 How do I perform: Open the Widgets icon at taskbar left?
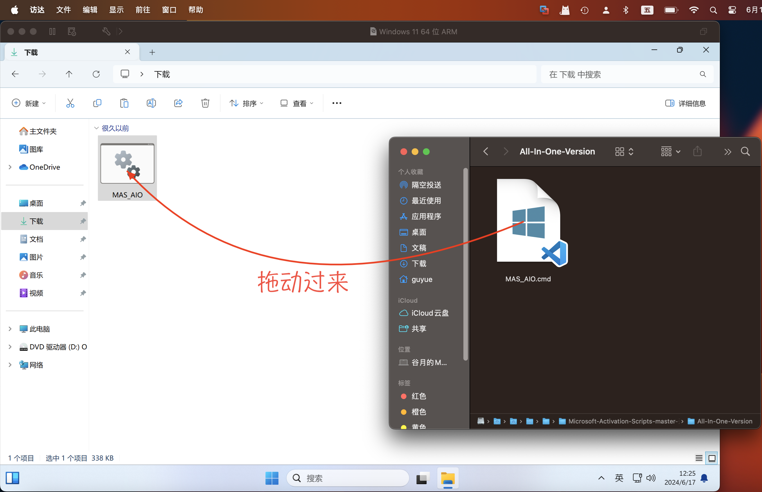click(12, 478)
